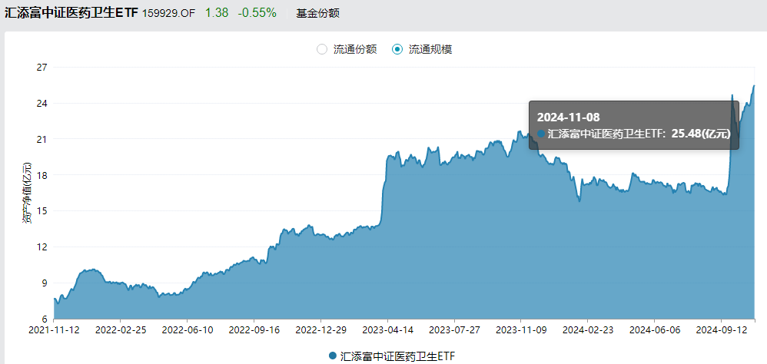Open the 基金份额 tab

pyautogui.click(x=317, y=13)
